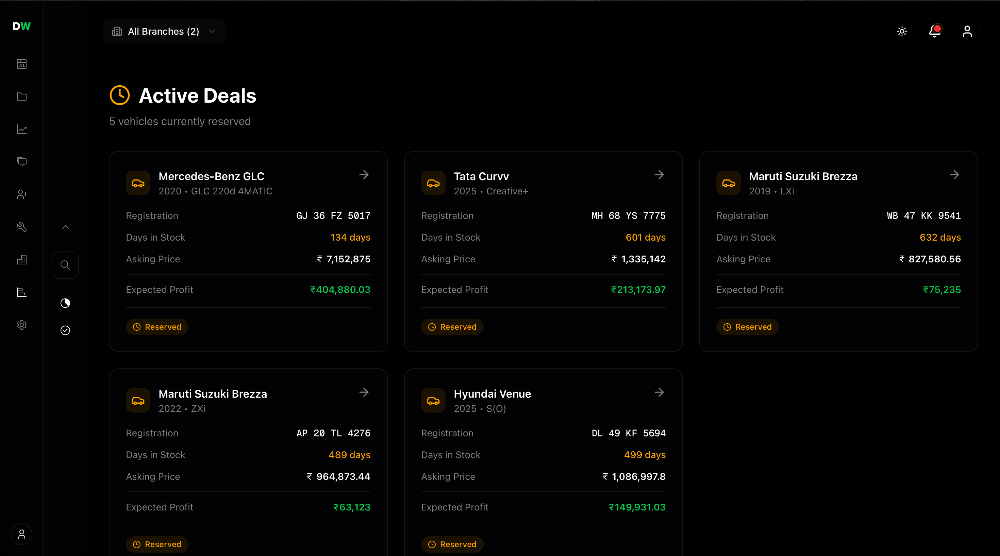Viewport: 1000px width, 556px height.
Task: Toggle the theme half-circle icon
Action: [65, 303]
